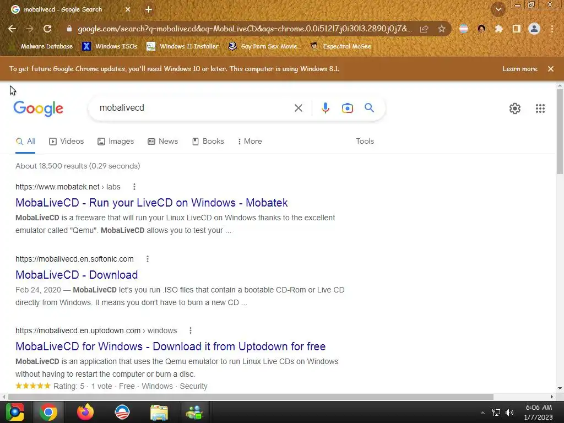The height and width of the screenshot is (423, 564).
Task: Click the mobatek.net result URL text
Action: (68, 187)
